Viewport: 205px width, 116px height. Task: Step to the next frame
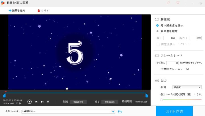(42, 102)
